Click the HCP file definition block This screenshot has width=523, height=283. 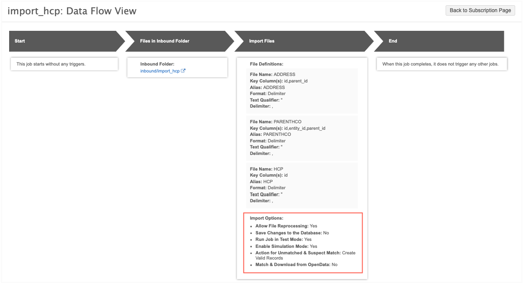pyautogui.click(x=302, y=185)
